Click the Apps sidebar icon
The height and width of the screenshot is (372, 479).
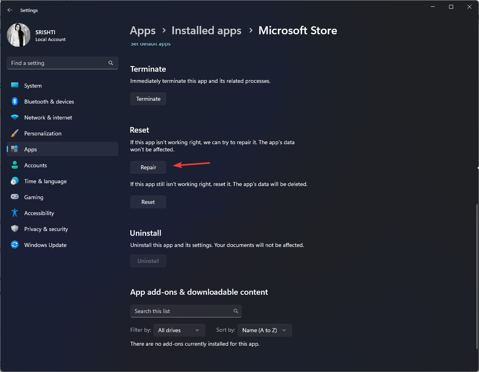[15, 149]
